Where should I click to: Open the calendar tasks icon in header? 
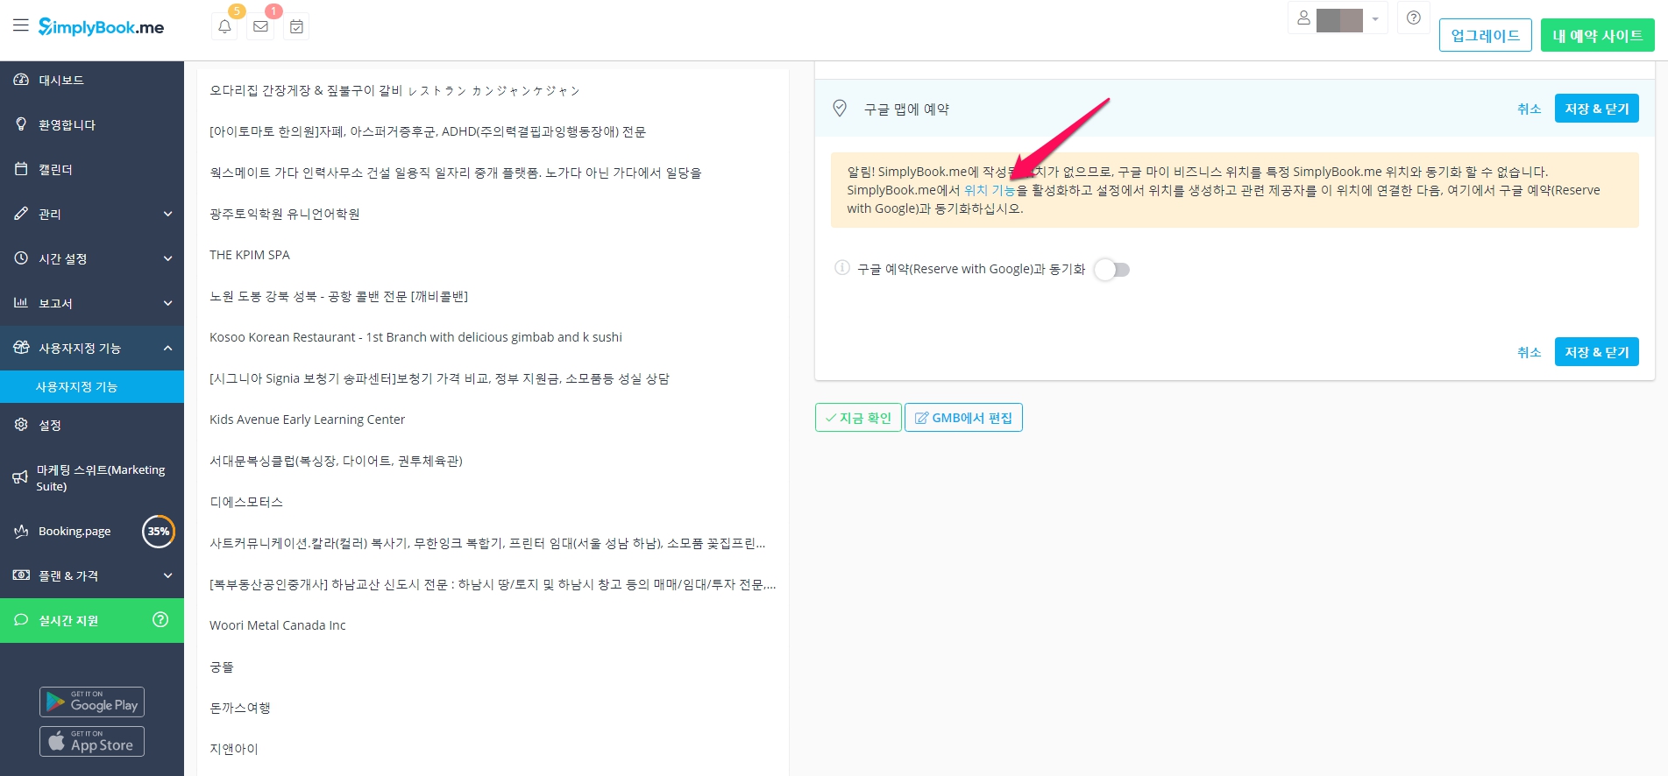click(x=296, y=26)
